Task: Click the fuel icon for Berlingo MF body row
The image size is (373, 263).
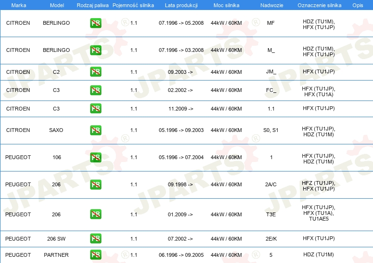Action: point(95,23)
